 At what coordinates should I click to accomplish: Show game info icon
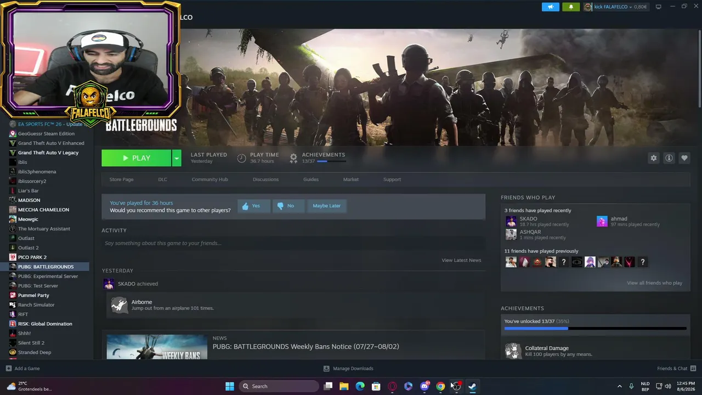click(669, 158)
